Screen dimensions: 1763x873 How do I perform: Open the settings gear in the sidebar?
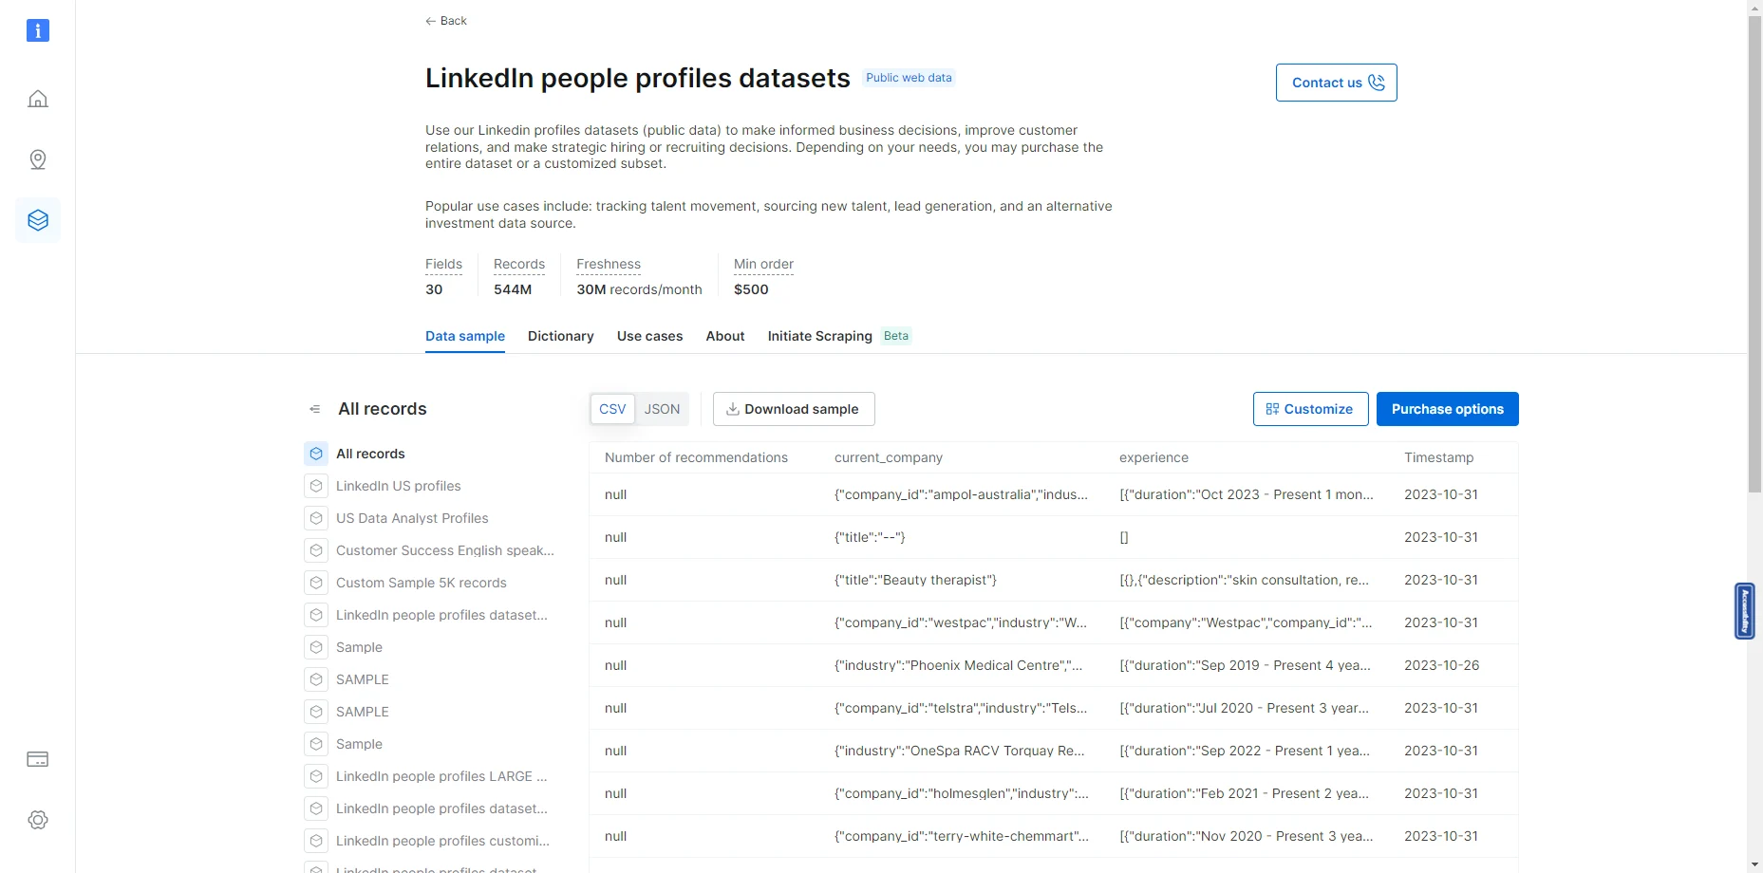38,820
